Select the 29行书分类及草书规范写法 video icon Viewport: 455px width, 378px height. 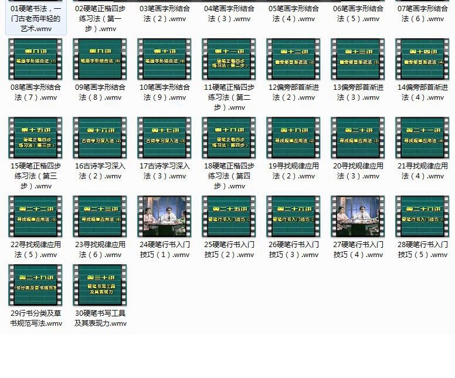(35, 285)
